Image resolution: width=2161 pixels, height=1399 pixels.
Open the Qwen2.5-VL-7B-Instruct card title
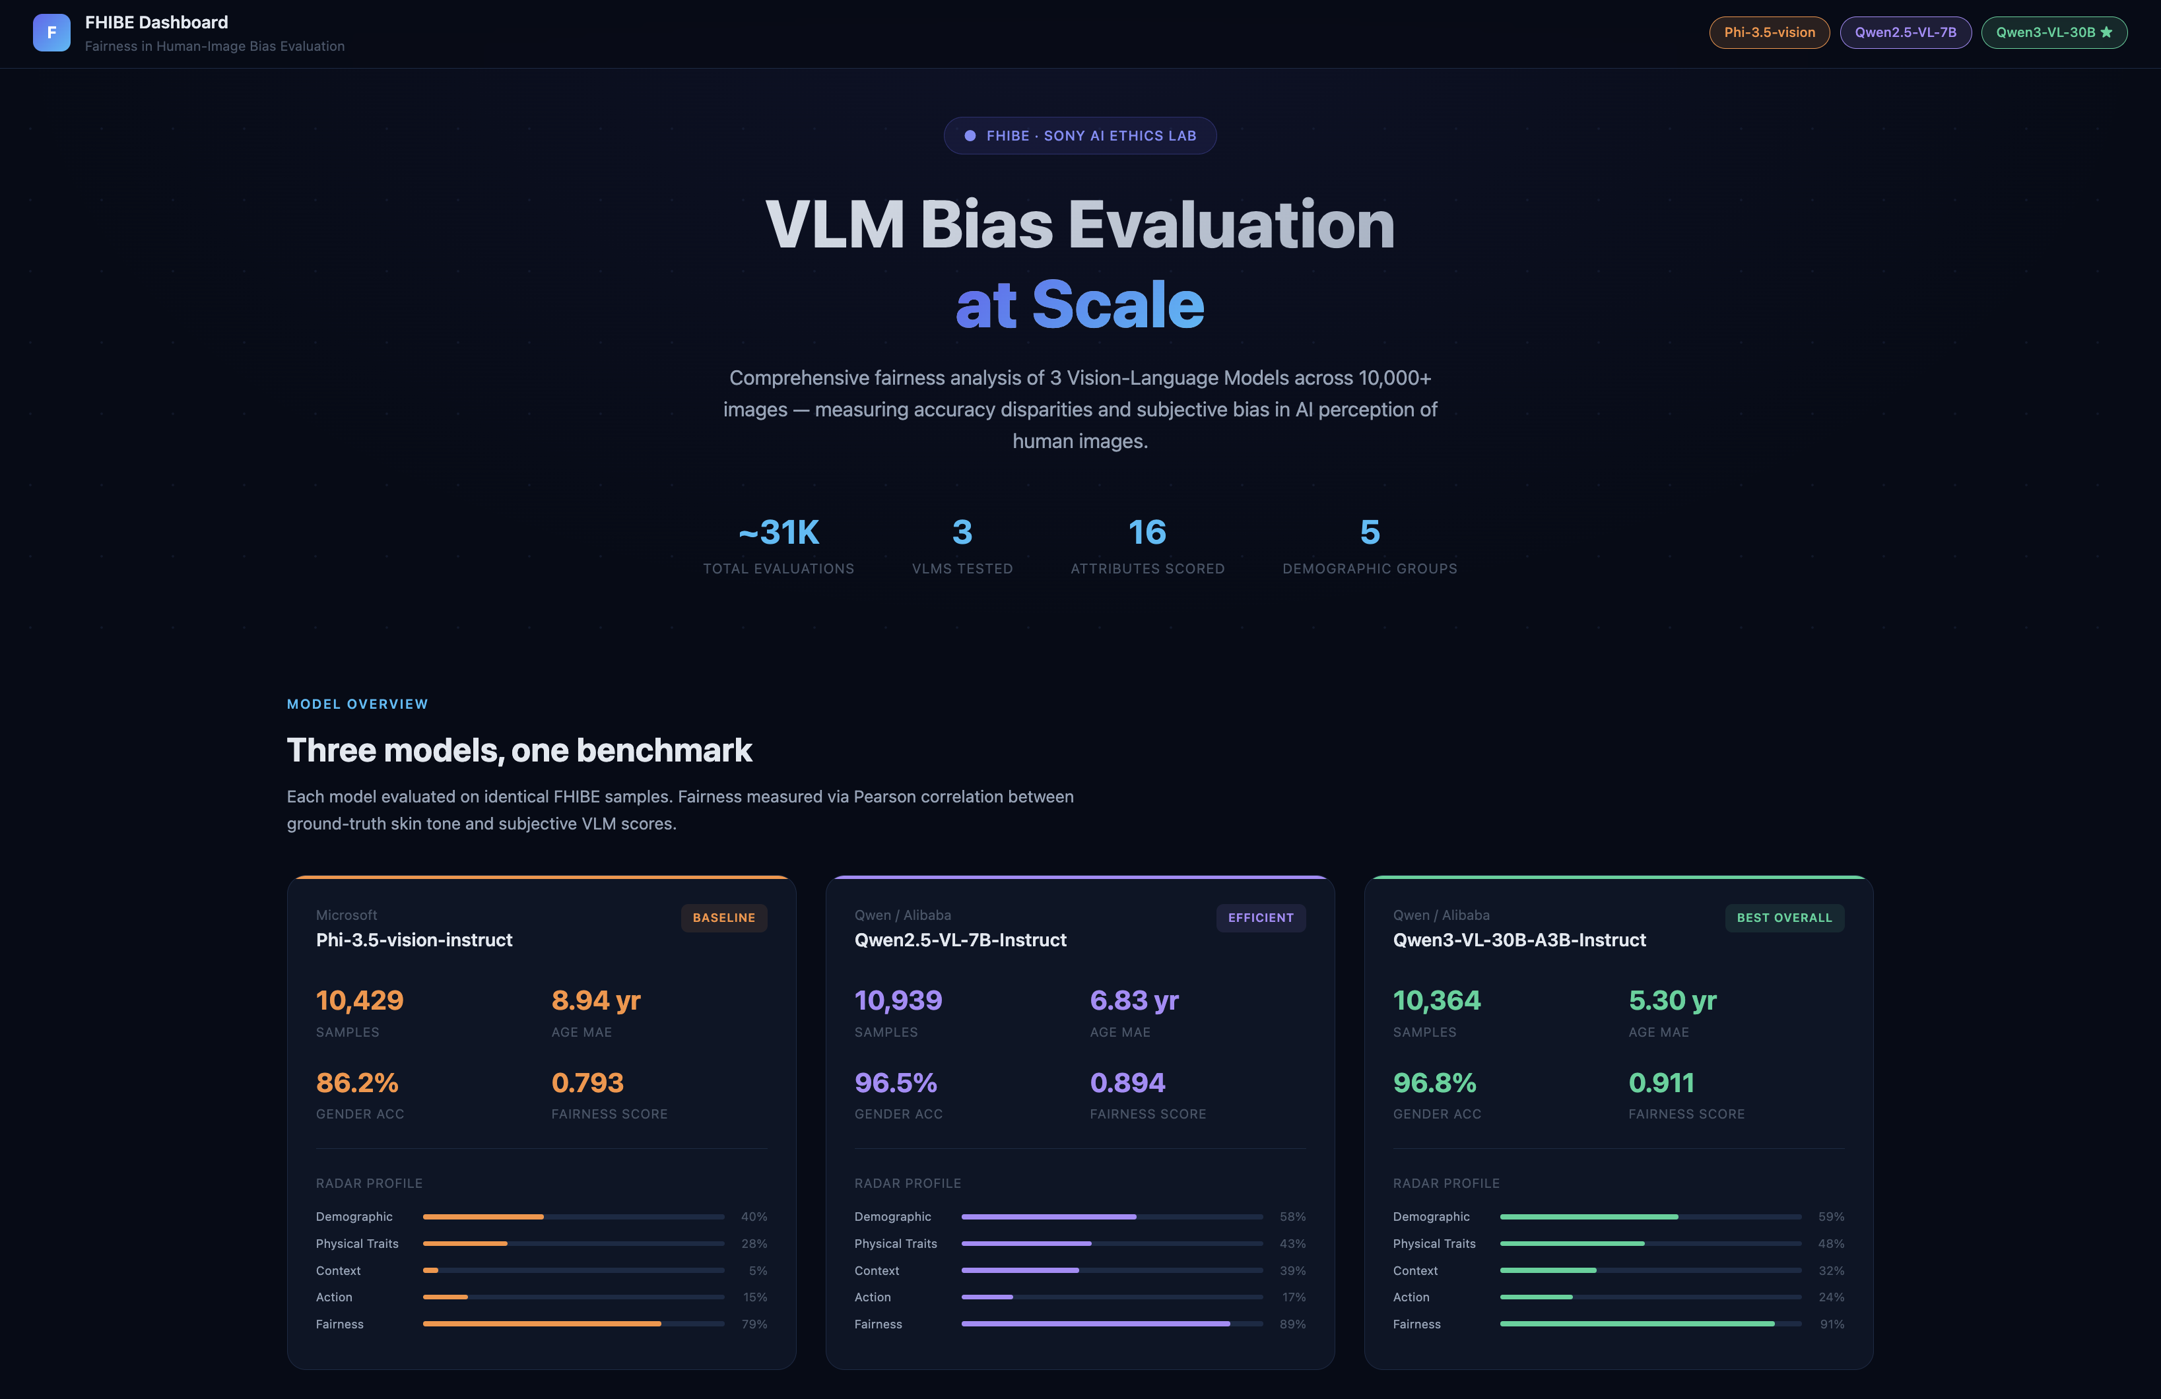click(x=960, y=940)
